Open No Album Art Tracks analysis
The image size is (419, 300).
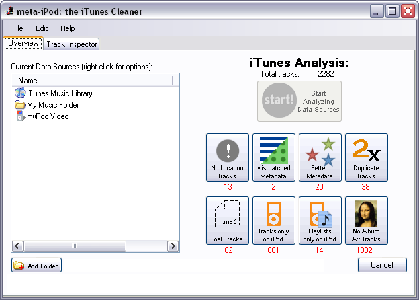coord(367,221)
